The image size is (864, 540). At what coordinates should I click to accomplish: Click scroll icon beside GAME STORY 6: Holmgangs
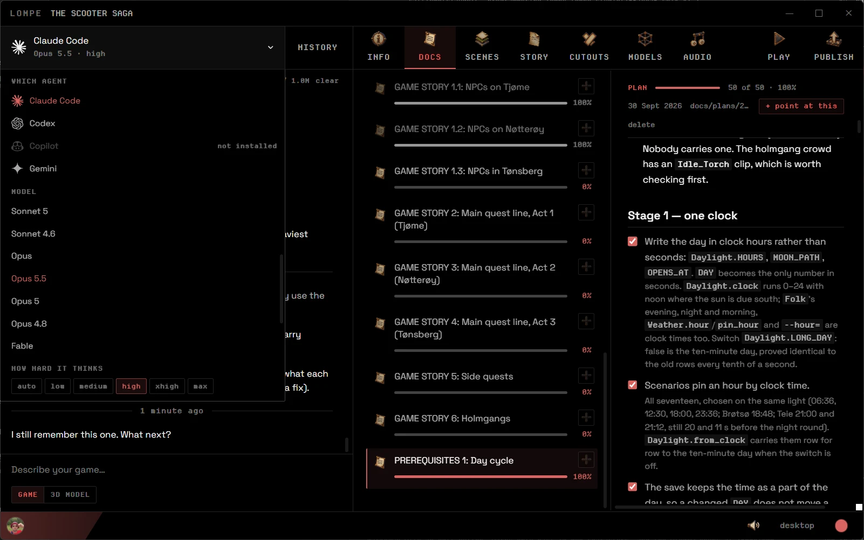point(380,419)
